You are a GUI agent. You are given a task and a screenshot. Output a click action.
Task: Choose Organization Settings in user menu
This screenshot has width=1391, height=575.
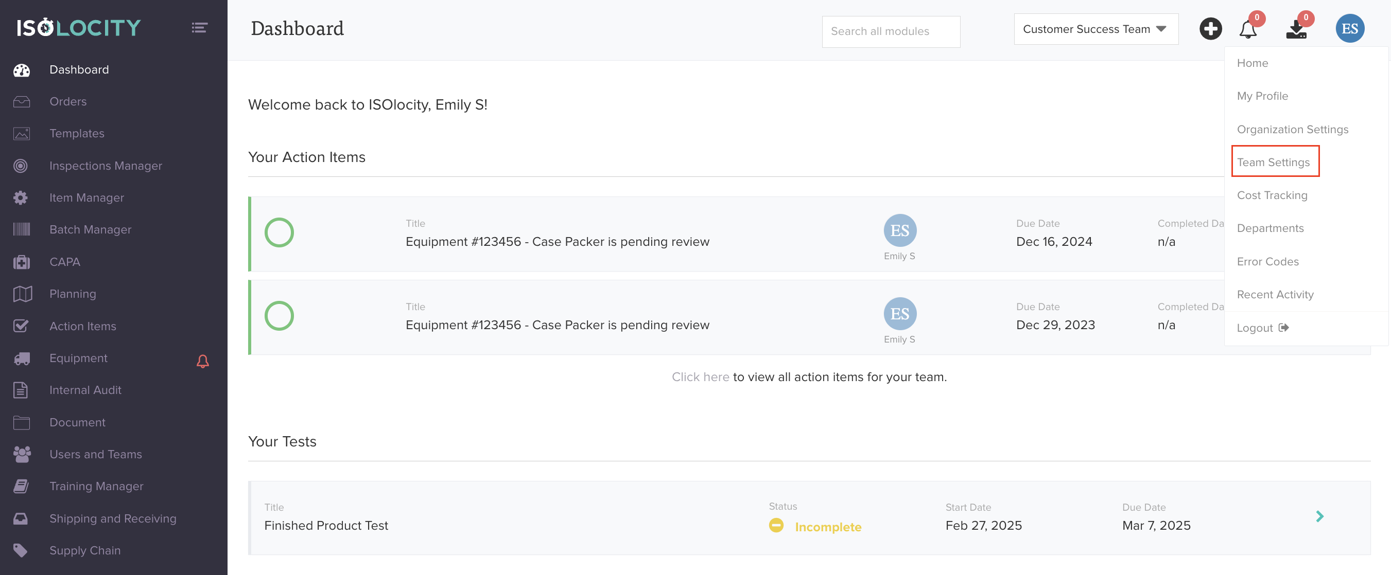(1292, 130)
